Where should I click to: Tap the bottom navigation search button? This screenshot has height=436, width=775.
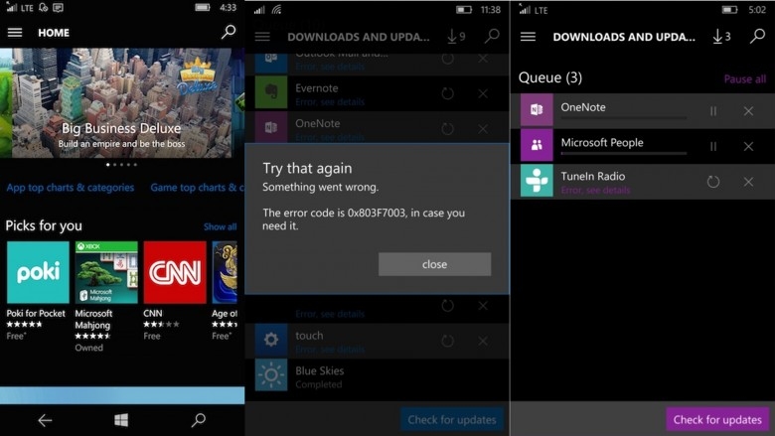[x=198, y=420]
